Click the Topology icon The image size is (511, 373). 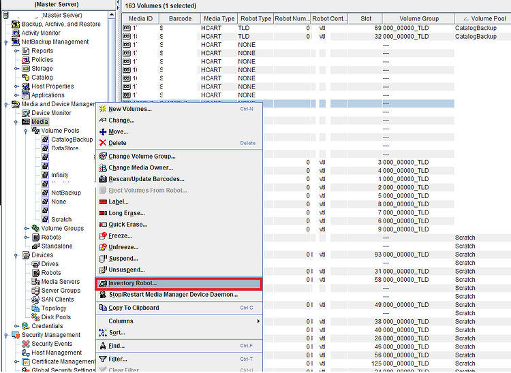pyautogui.click(x=35, y=308)
